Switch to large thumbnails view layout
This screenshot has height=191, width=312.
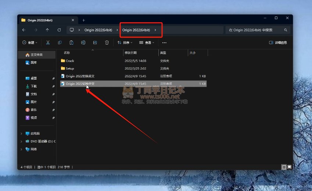[289, 167]
